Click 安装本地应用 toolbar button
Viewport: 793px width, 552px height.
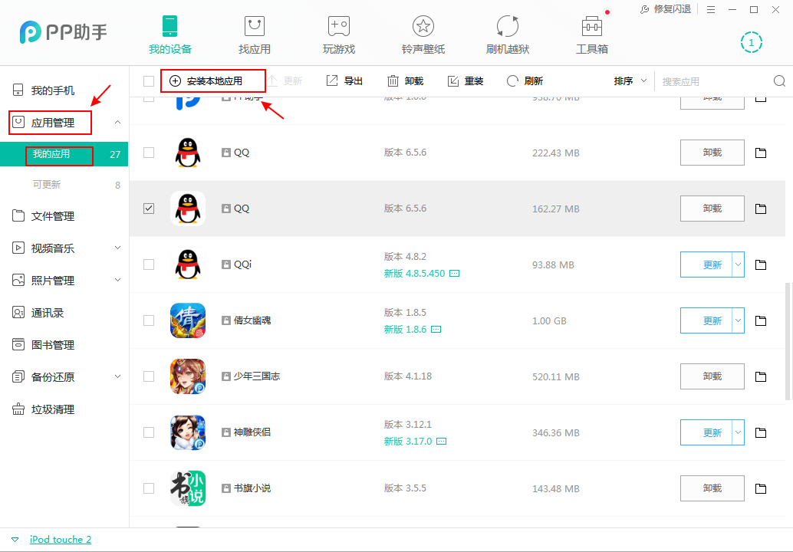206,80
